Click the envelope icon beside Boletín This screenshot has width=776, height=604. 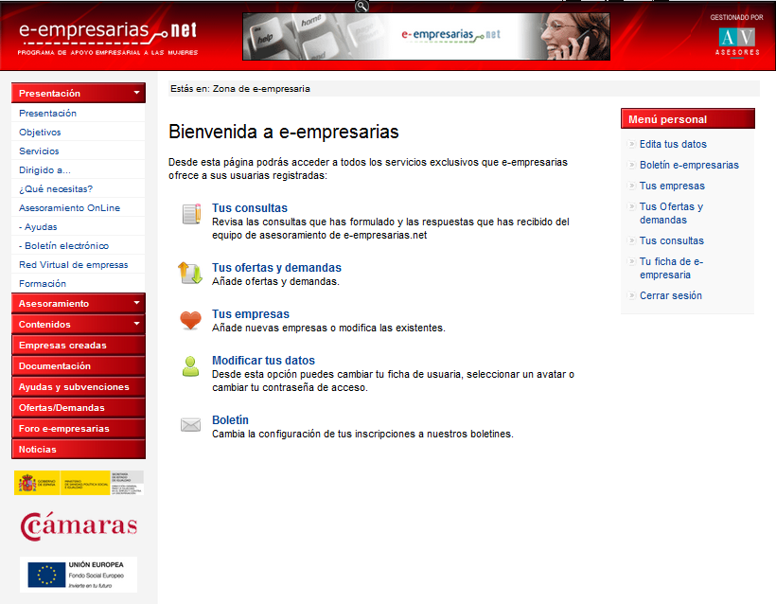[190, 425]
